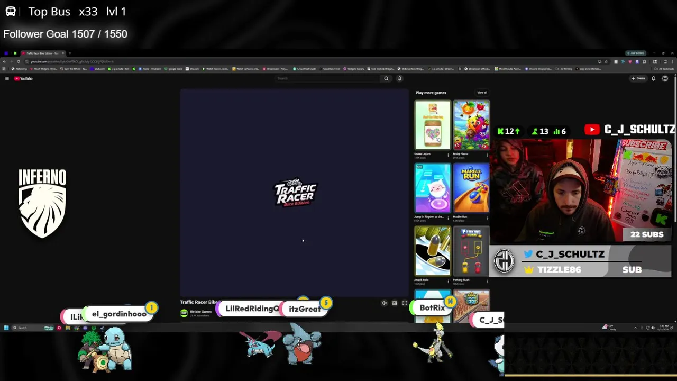This screenshot has height=381, width=677.
Task: Click the Create button on YouTube
Action: coord(638,78)
